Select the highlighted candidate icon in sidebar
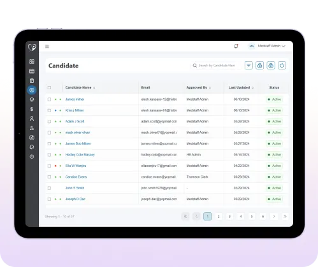 (32, 90)
